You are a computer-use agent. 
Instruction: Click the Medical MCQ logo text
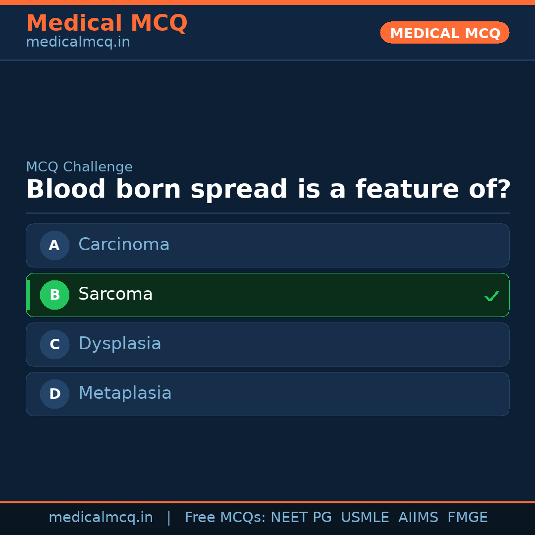(107, 23)
